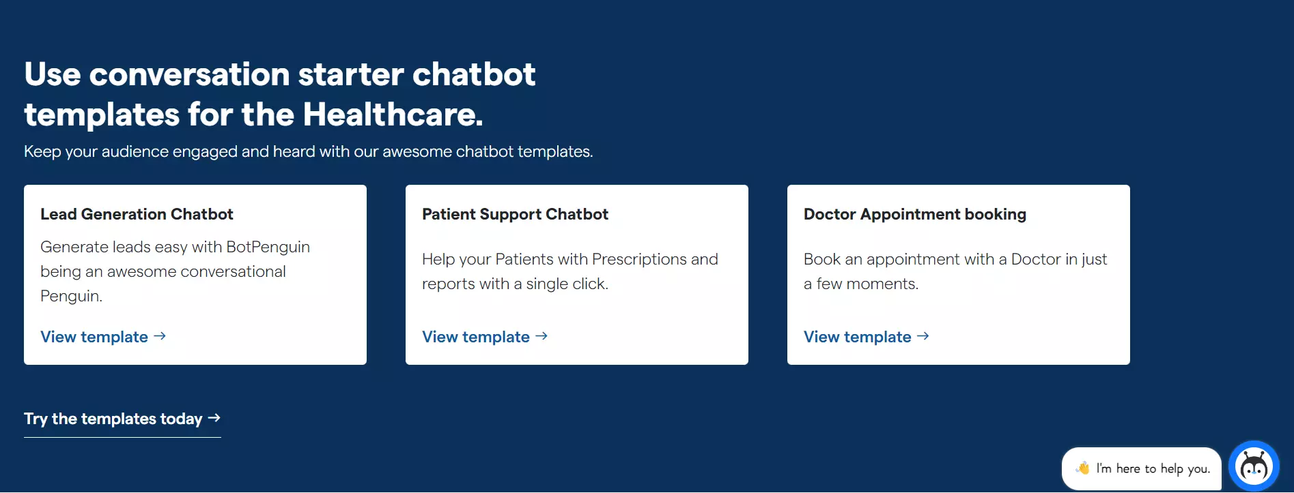Click the Book an appointment with a Doctor text

955,271
